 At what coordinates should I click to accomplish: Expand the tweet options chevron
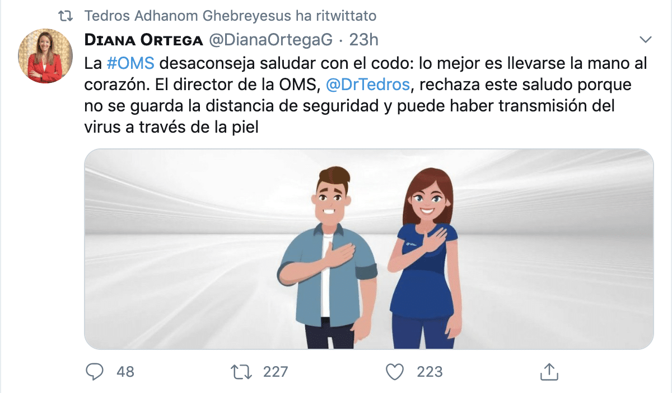(646, 40)
